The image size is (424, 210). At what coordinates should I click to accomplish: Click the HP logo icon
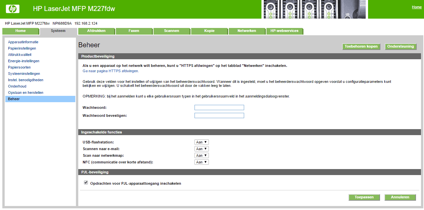coord(13,9)
